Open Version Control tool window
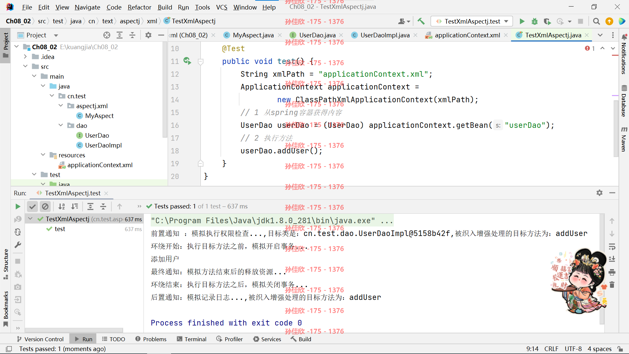Image resolution: width=629 pixels, height=354 pixels. 40,339
